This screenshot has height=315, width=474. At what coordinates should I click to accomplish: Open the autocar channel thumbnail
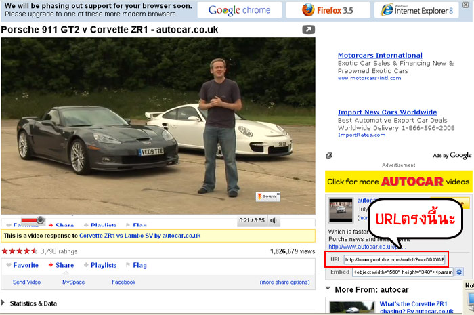tap(341, 210)
